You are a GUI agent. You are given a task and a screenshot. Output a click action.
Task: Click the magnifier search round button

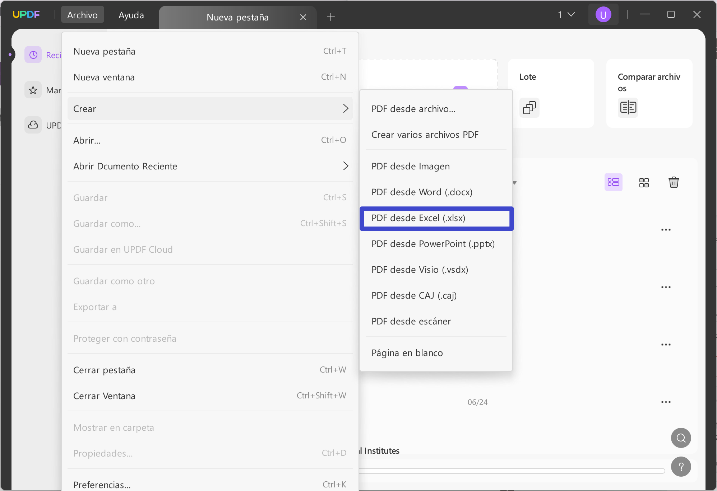click(x=681, y=438)
